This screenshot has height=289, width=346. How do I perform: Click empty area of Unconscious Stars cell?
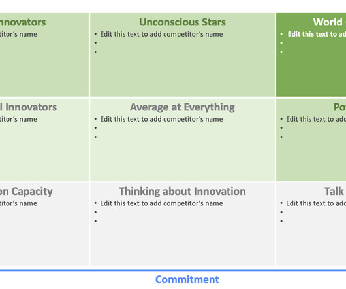[x=182, y=75]
